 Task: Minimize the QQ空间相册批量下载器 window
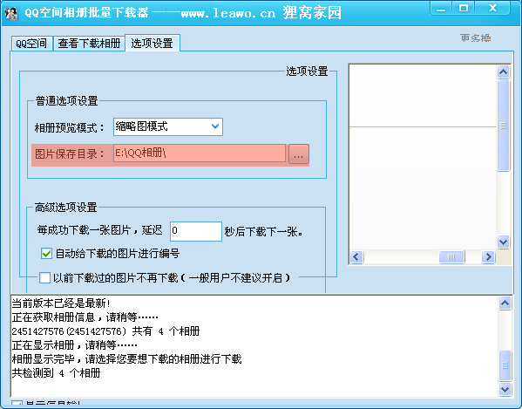441,9
